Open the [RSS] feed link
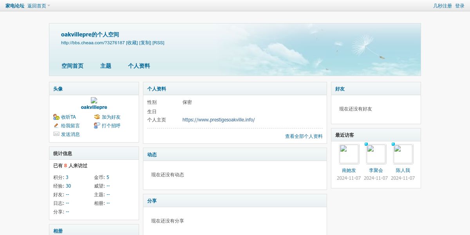Screen dimensions: 470x235 click(159, 43)
